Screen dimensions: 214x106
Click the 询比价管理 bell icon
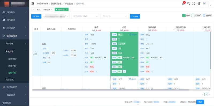(4, 36)
